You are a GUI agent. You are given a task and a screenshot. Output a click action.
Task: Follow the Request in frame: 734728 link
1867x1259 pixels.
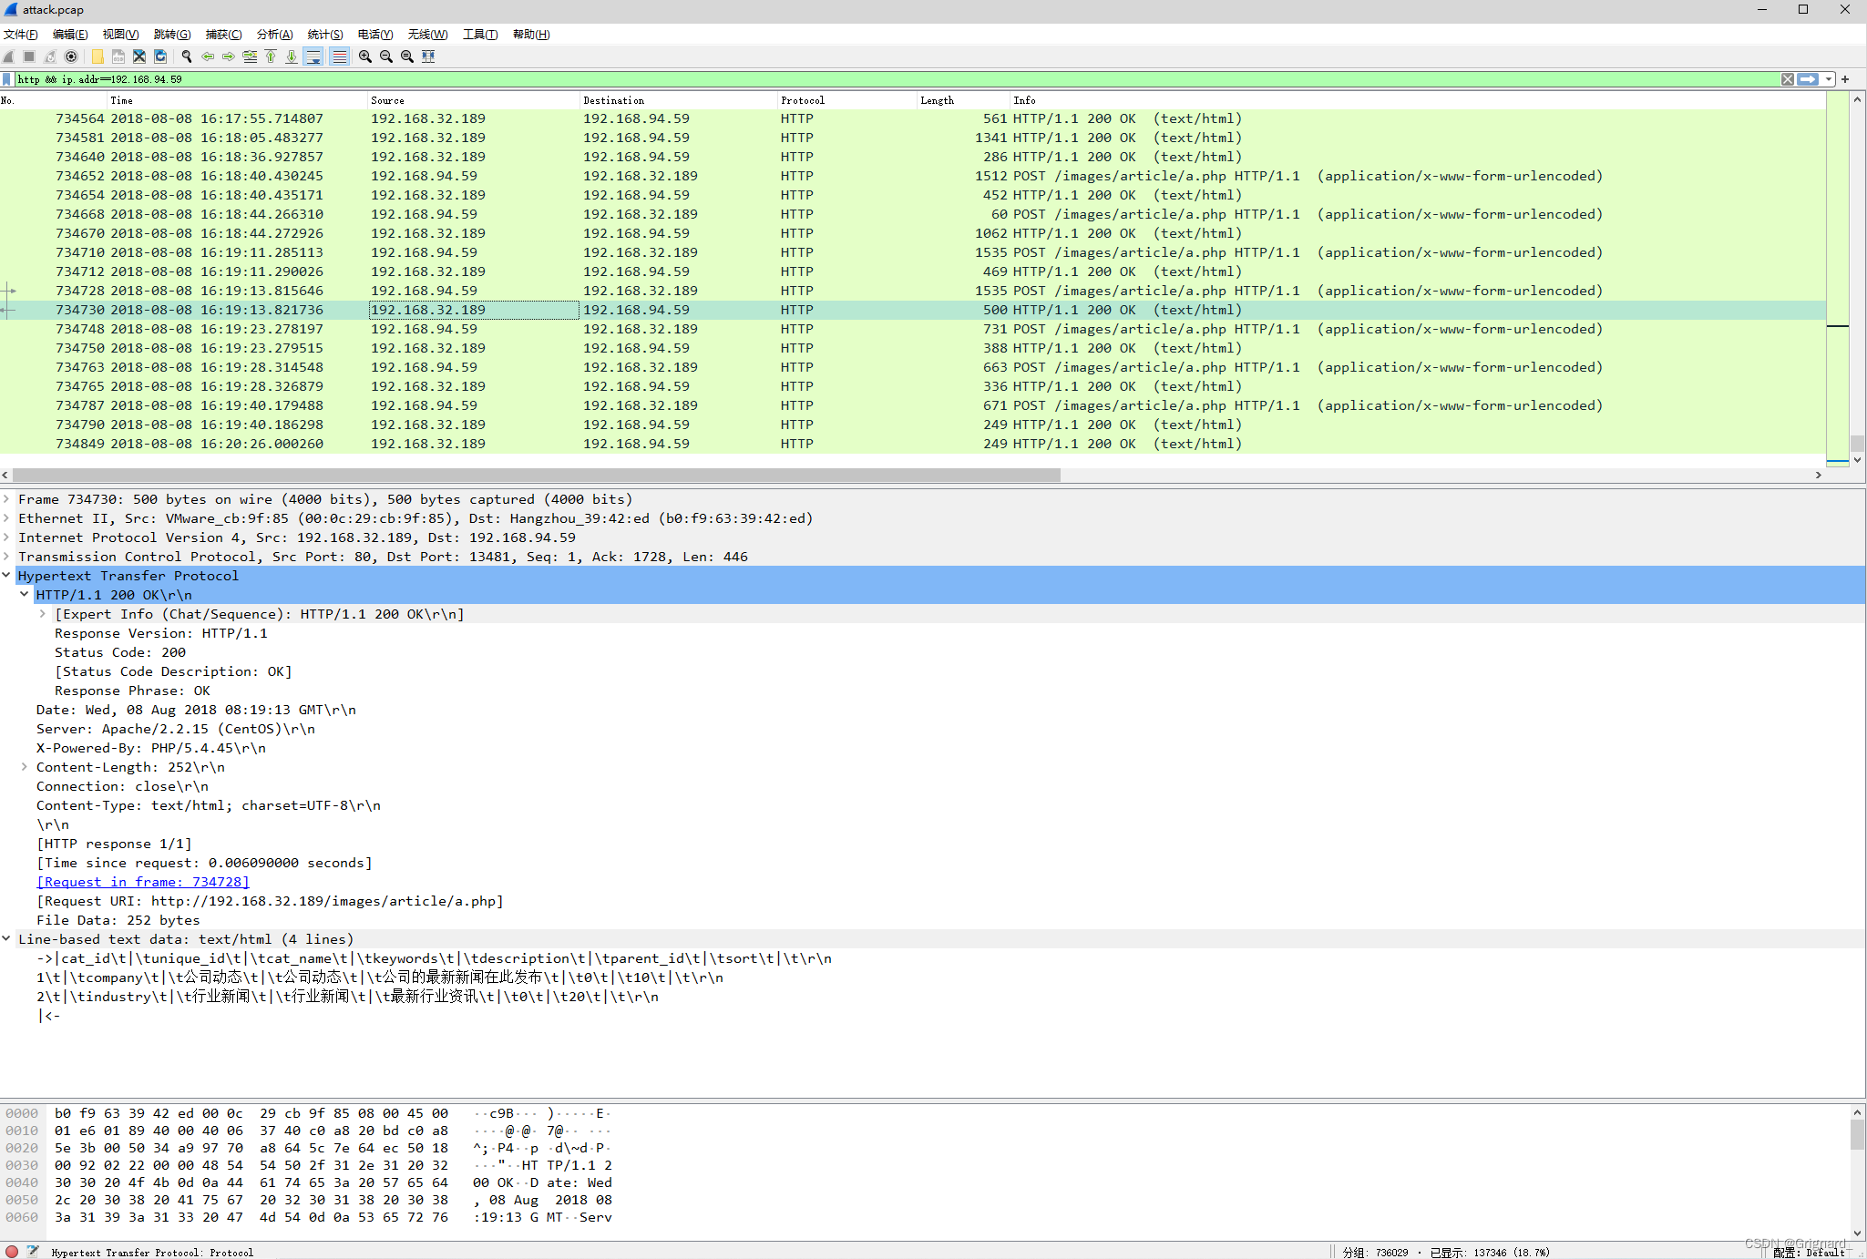[x=143, y=882]
